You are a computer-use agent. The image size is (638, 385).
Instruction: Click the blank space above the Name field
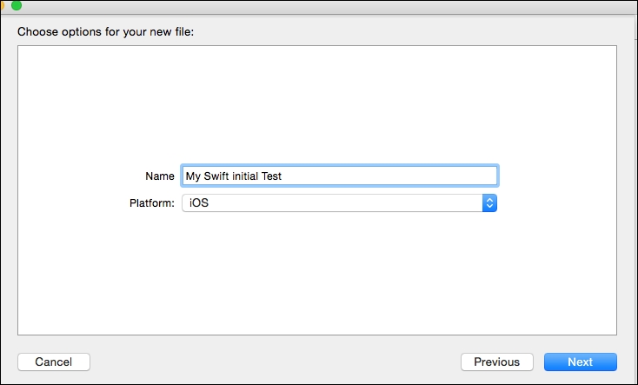click(317, 105)
